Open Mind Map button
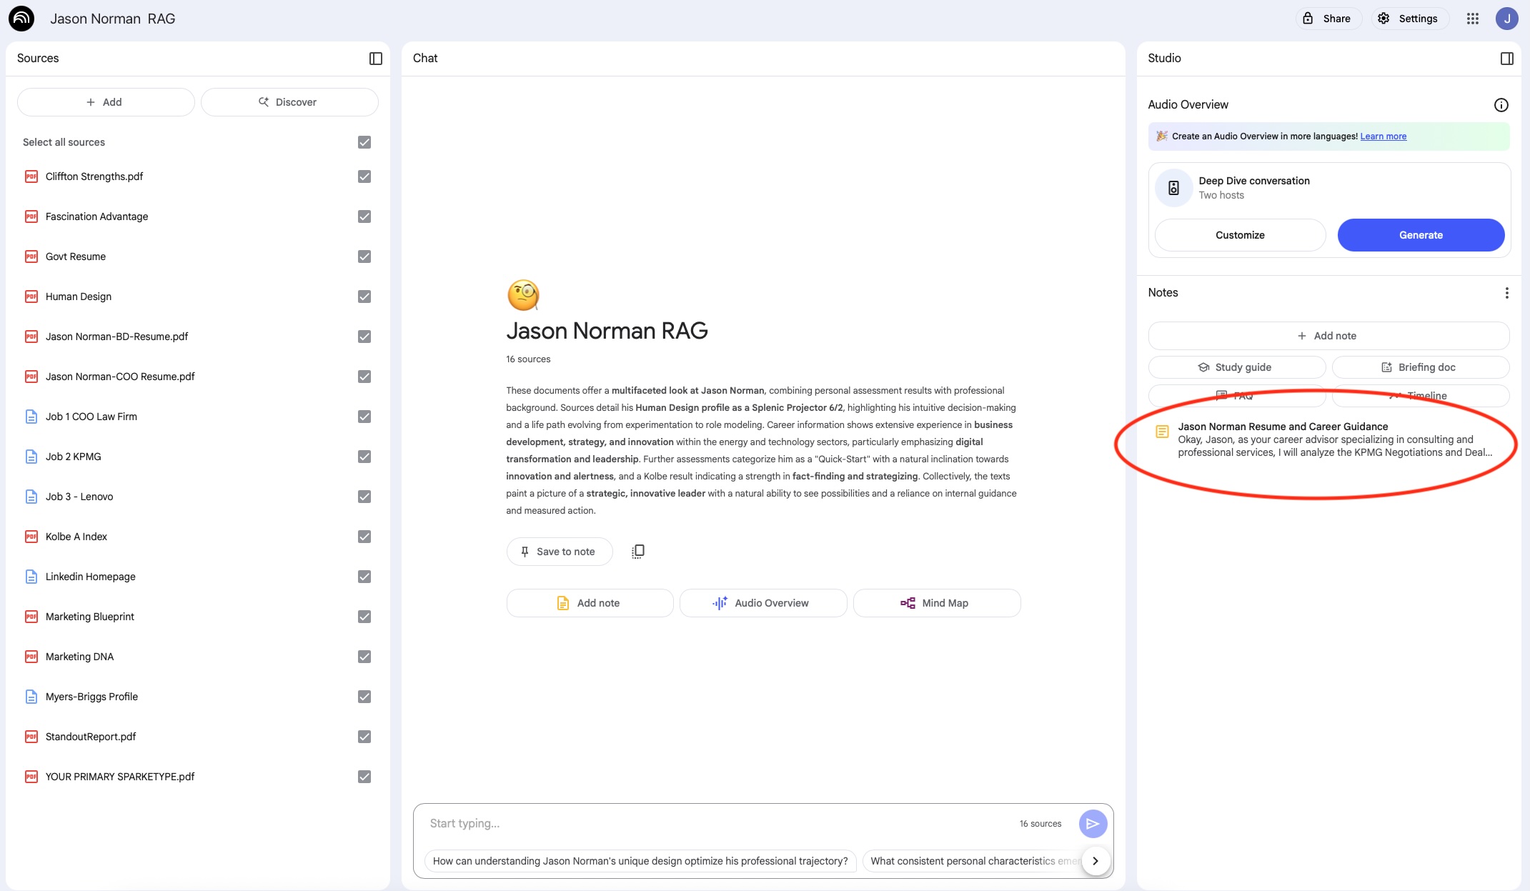The width and height of the screenshot is (1530, 891). [x=936, y=603]
